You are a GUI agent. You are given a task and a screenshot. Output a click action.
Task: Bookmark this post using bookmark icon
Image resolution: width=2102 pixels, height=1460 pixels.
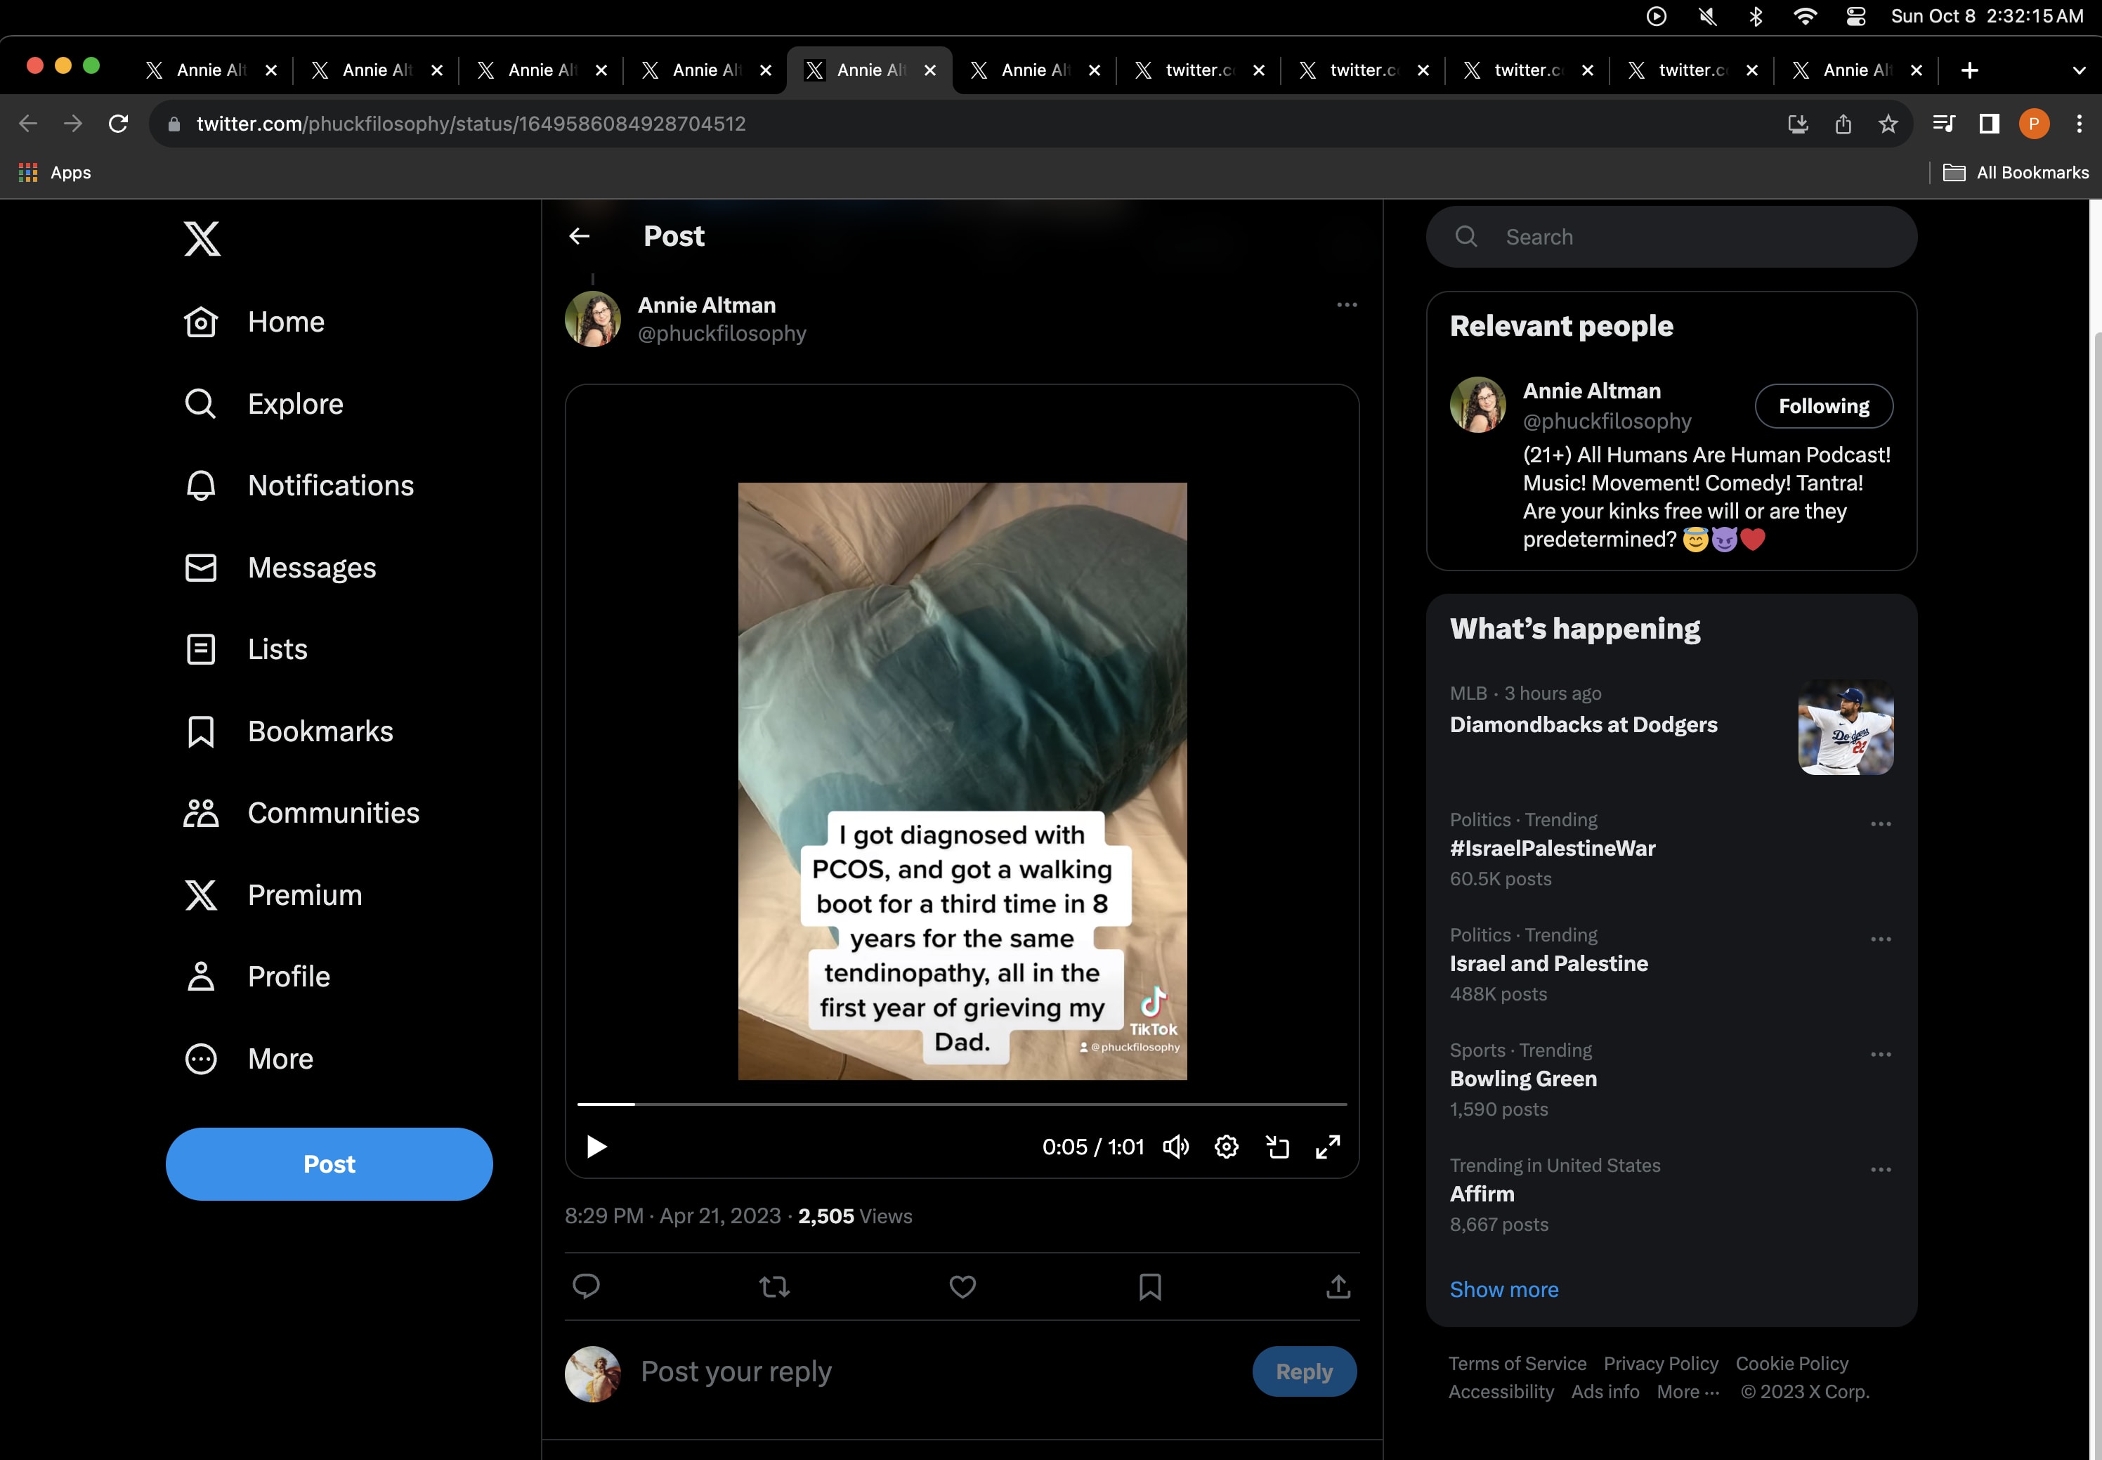[1150, 1287]
